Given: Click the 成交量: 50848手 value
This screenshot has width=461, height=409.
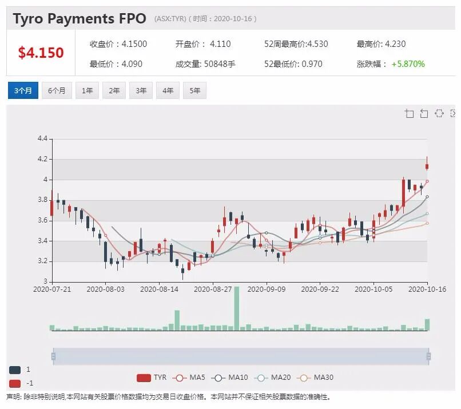Looking at the screenshot, I should pos(205,64).
